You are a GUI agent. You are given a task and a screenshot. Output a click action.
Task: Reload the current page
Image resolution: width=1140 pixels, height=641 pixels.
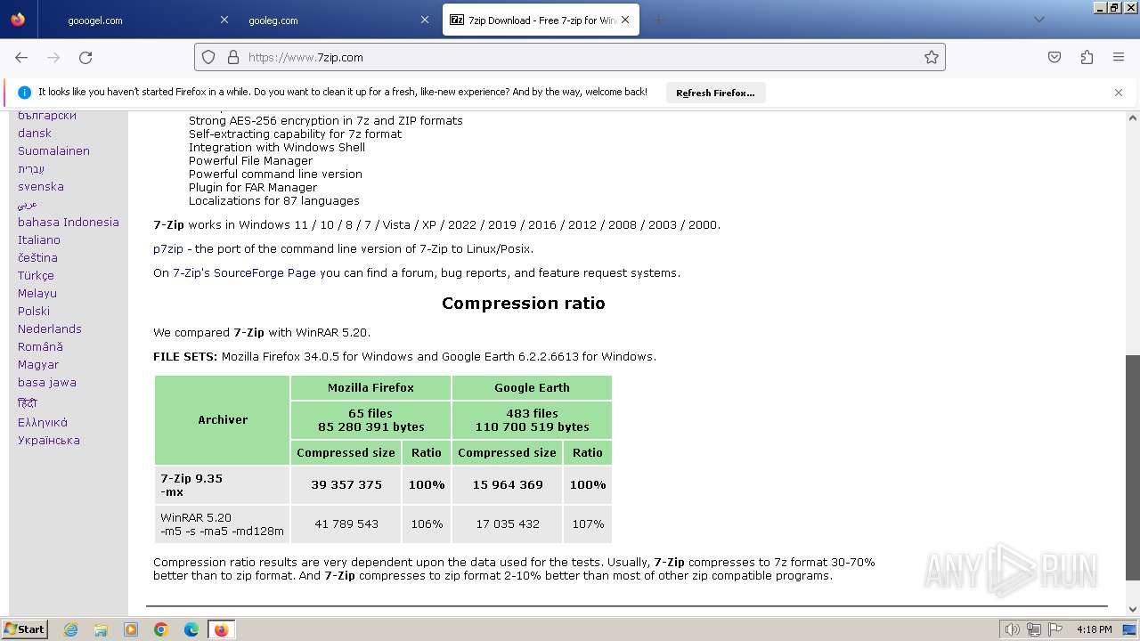[x=85, y=57]
